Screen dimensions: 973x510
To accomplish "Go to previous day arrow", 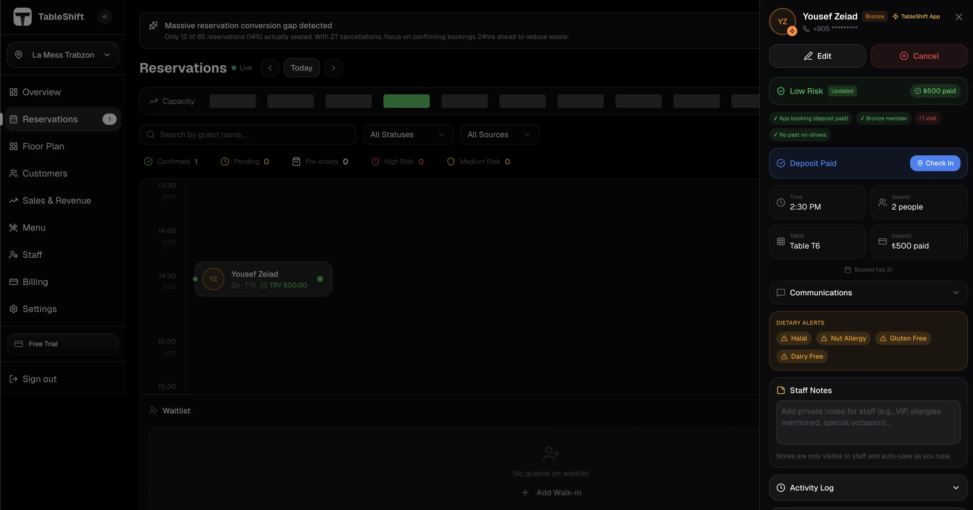I will pyautogui.click(x=270, y=68).
